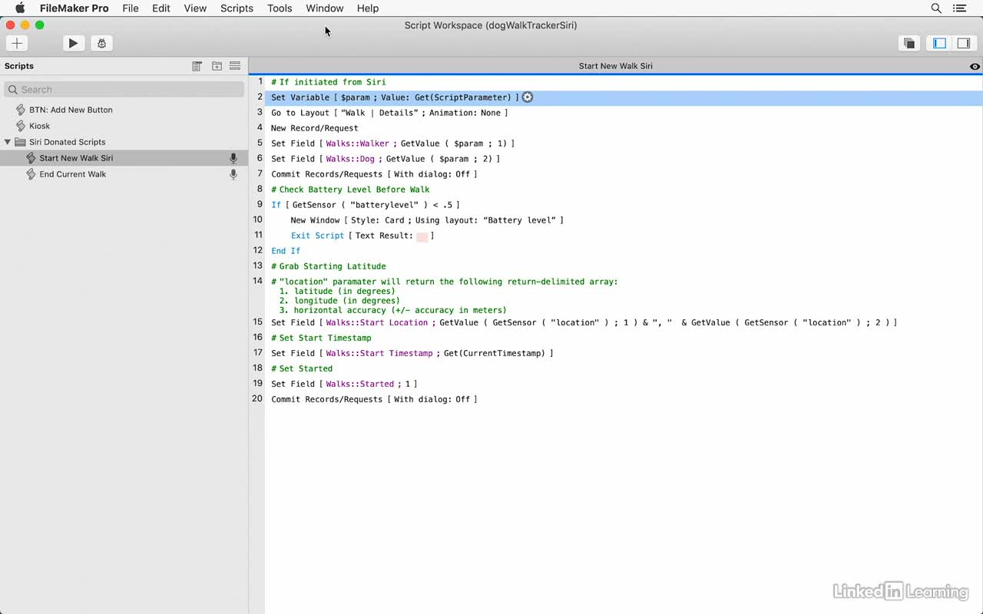The image size is (983, 614).
Task: Toggle the eye icon in script tab bar
Action: [975, 67]
